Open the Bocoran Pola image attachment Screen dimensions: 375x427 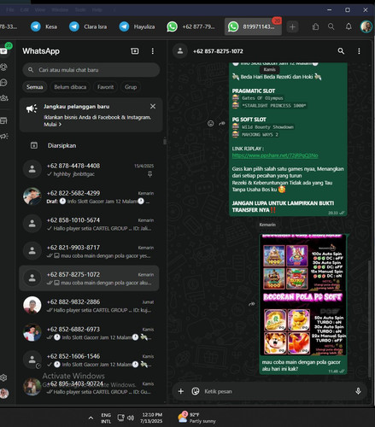(x=303, y=295)
